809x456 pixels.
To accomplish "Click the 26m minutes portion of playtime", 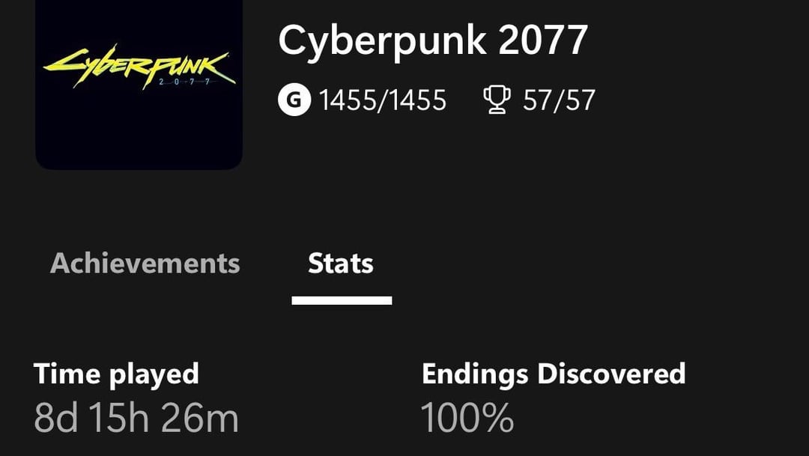I will tap(200, 417).
